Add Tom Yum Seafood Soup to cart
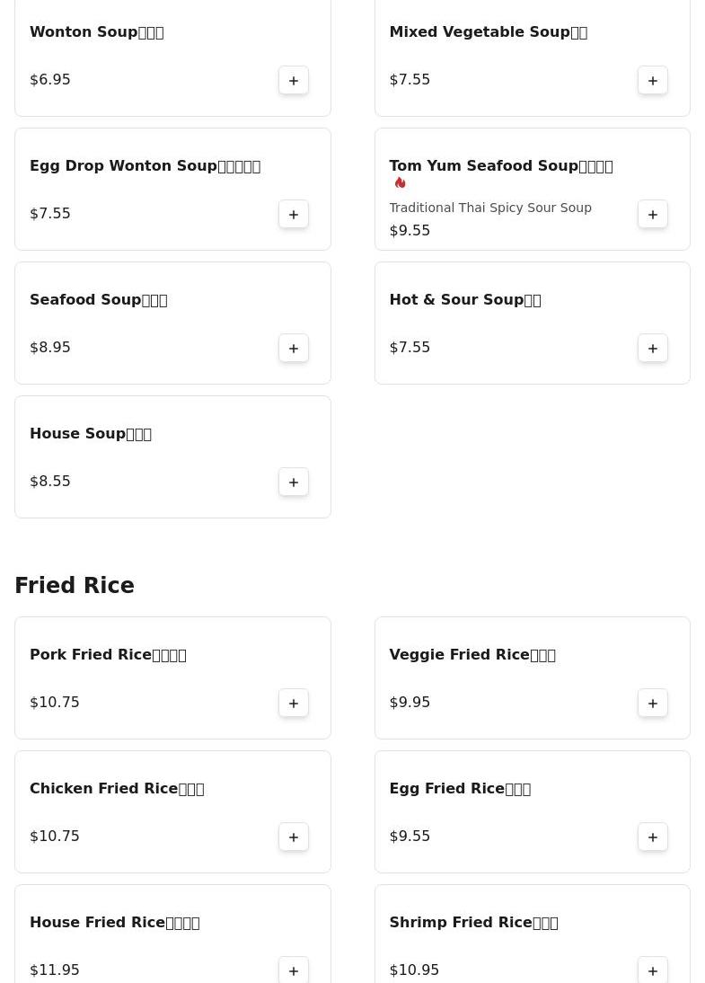This screenshot has height=983, width=705. pyautogui.click(x=652, y=215)
